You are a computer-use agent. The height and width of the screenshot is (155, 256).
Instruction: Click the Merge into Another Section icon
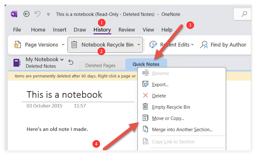click(x=145, y=129)
